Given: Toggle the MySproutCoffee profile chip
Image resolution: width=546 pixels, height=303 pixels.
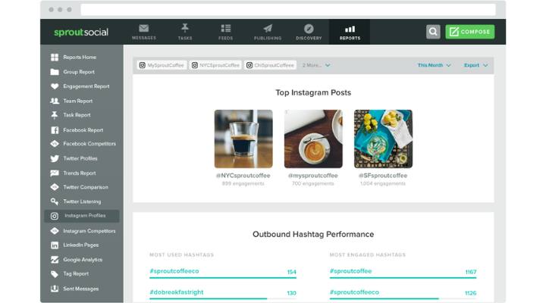Looking at the screenshot, I should 161,65.
